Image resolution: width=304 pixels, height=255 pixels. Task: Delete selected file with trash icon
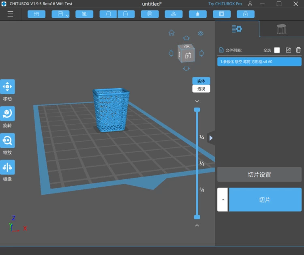298,50
